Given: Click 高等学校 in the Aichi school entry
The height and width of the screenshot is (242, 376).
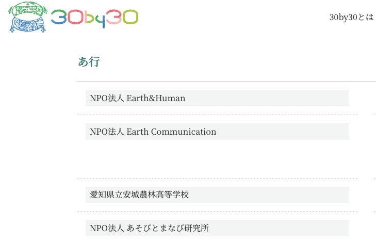Looking at the screenshot, I should pos(172,195).
